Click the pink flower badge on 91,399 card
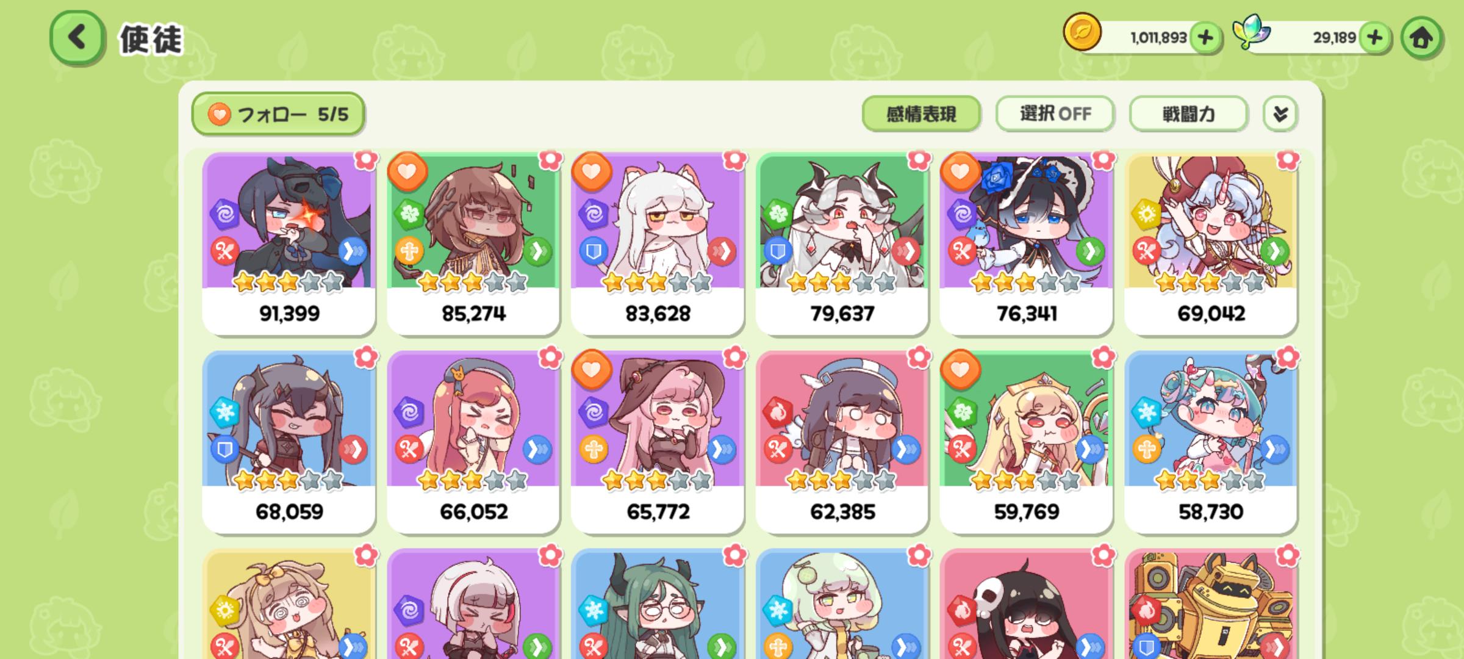Viewport: 1464px width, 659px height. click(x=367, y=160)
